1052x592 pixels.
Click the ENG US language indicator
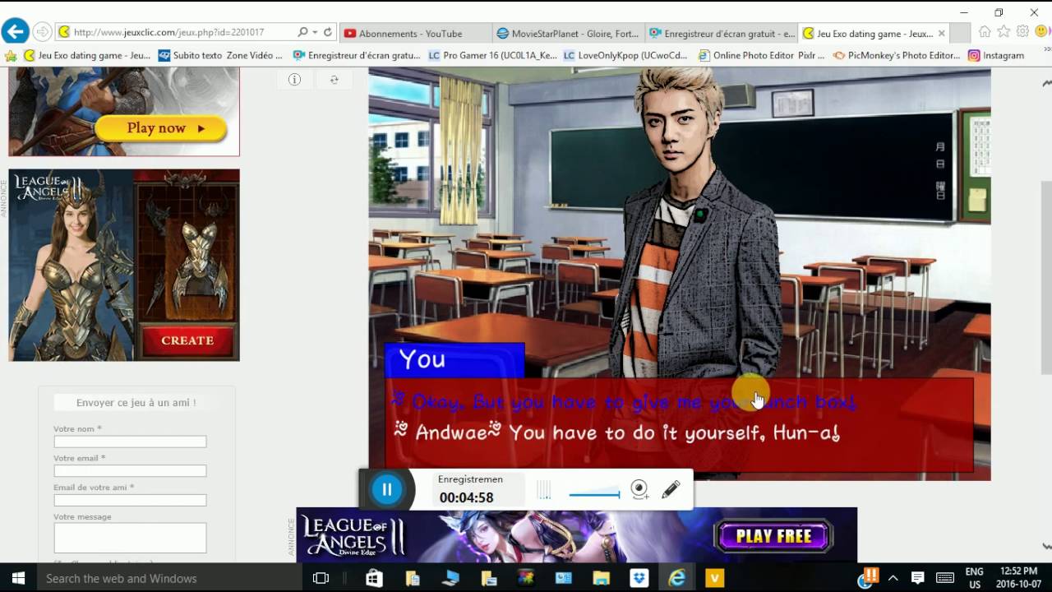click(x=975, y=578)
